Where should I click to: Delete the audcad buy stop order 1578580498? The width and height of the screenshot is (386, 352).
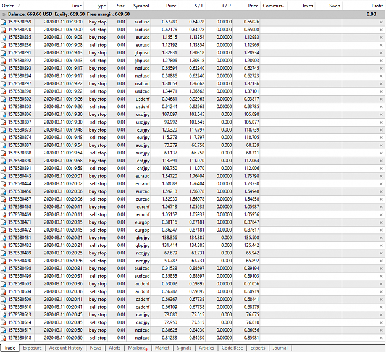click(381, 269)
